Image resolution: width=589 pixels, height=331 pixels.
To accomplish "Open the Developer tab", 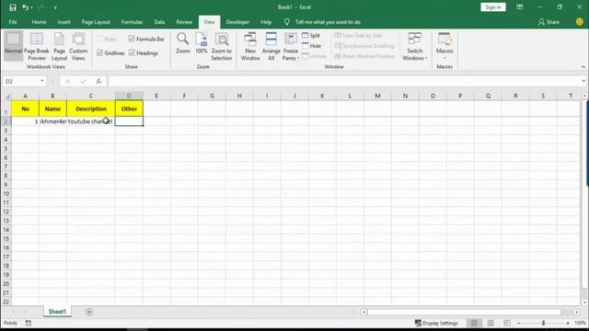I will 237,22.
